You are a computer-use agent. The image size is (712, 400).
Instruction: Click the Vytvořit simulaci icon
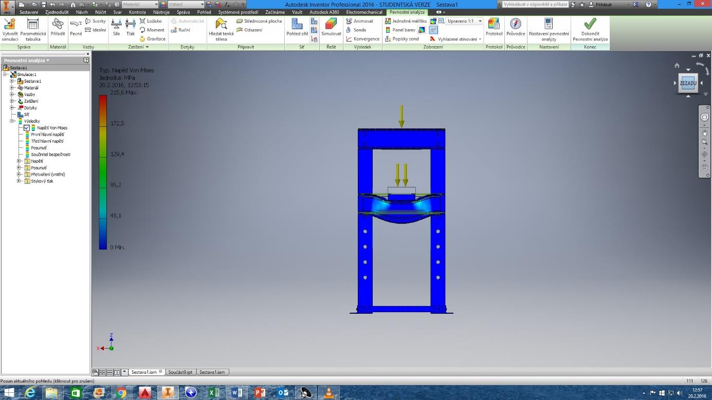(9, 29)
